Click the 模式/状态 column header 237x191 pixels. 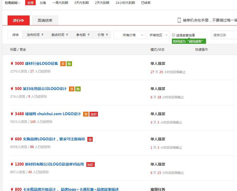coord(157,50)
